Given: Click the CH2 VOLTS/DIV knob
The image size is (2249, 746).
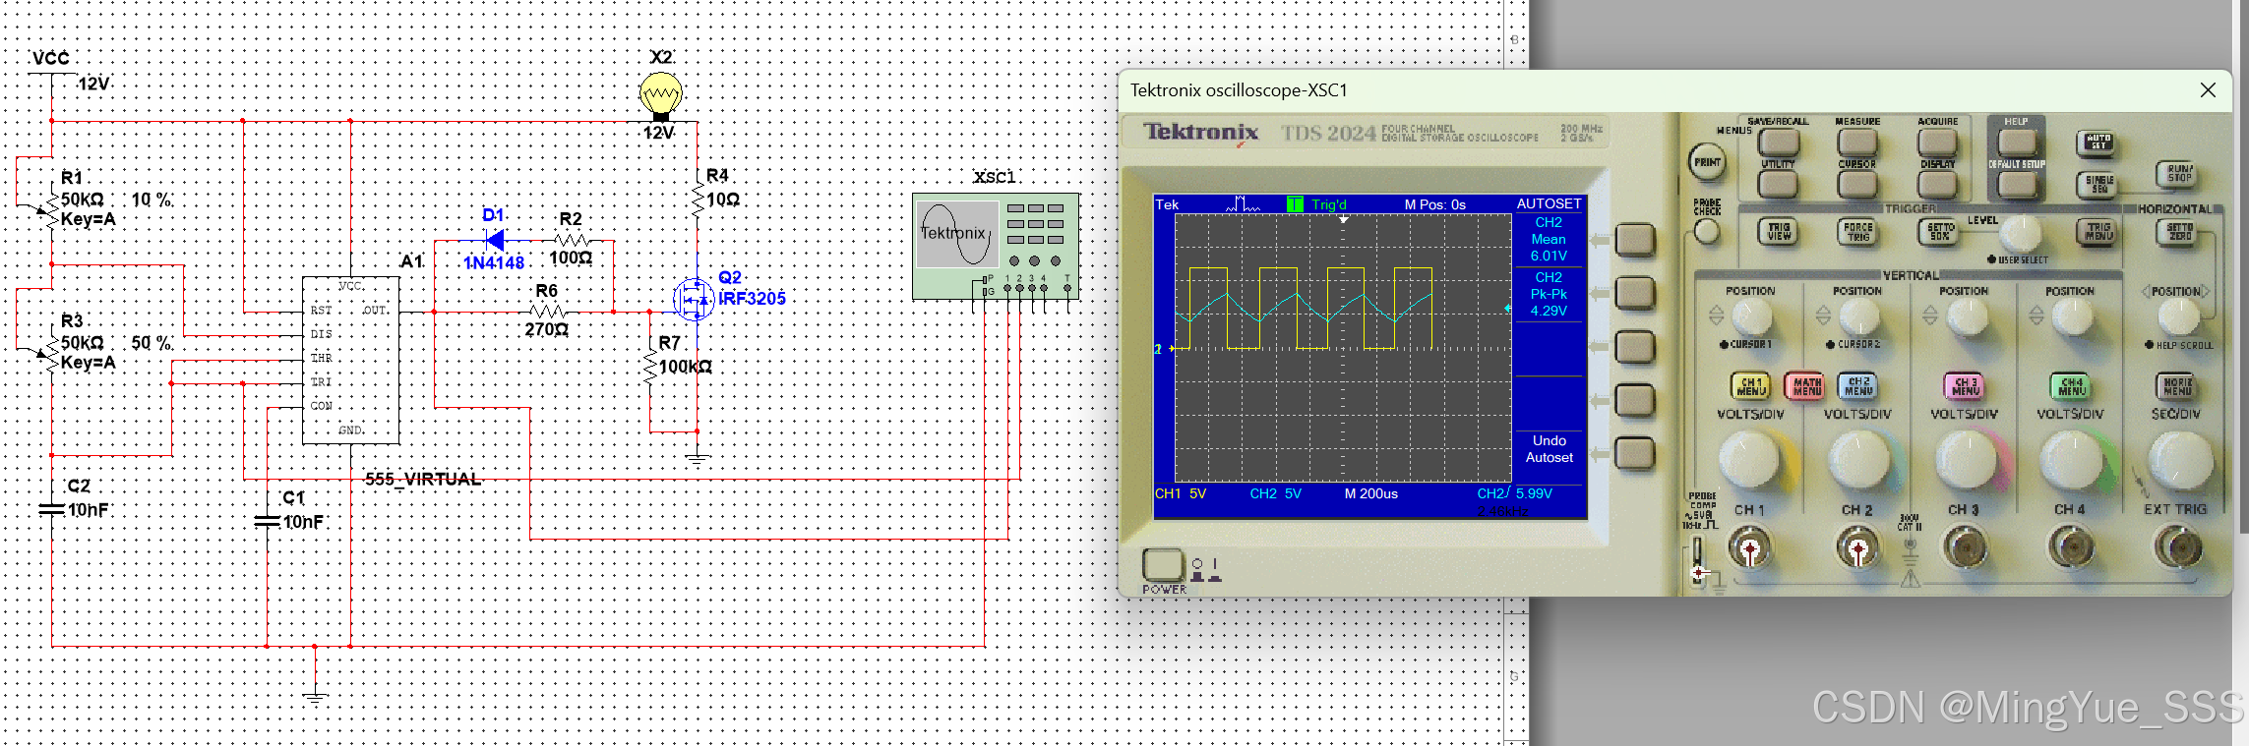Looking at the screenshot, I should 1858,460.
